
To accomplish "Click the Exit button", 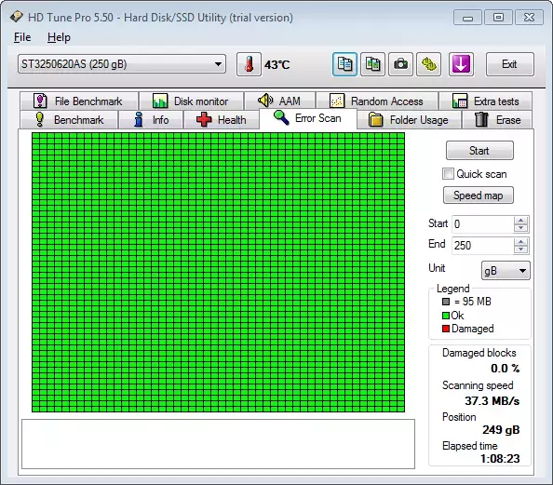I will click(x=509, y=64).
